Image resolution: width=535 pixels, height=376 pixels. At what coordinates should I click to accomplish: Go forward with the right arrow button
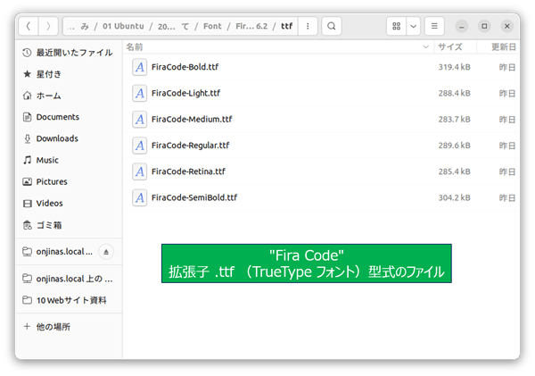tap(48, 26)
